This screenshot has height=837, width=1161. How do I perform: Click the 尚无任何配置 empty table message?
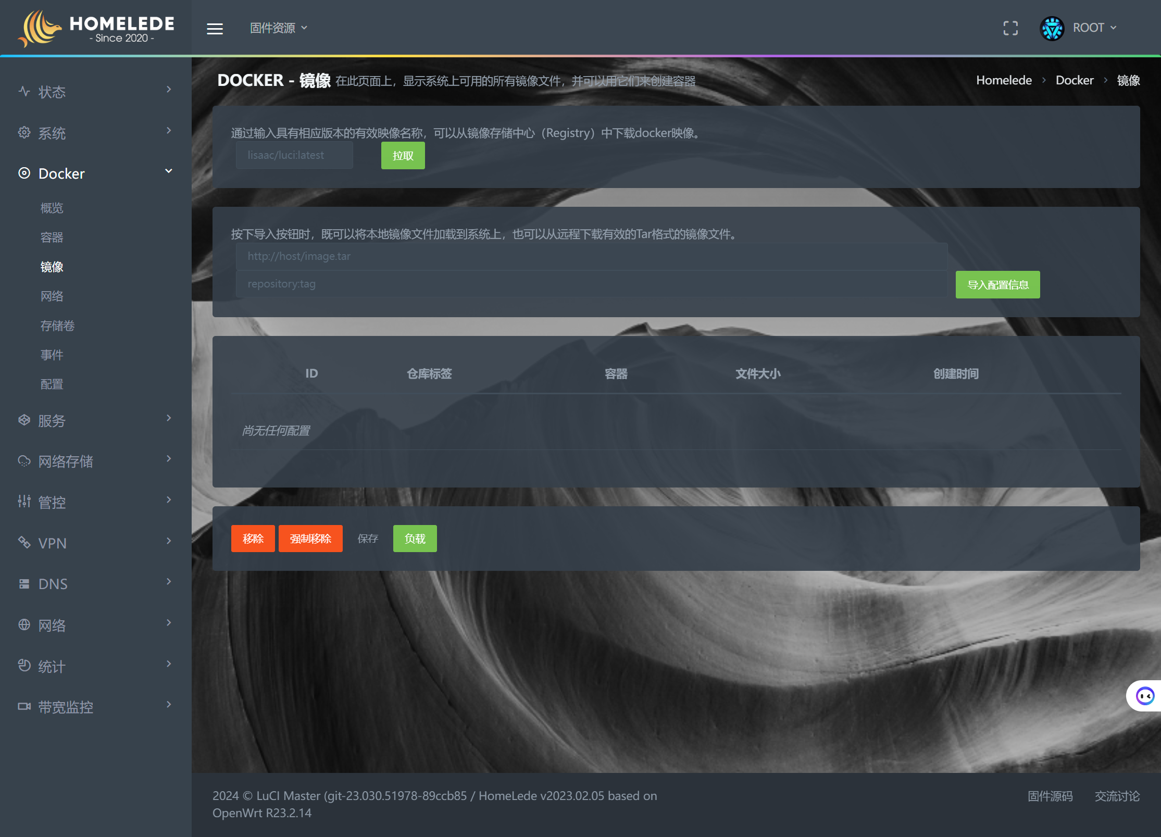pyautogui.click(x=276, y=431)
